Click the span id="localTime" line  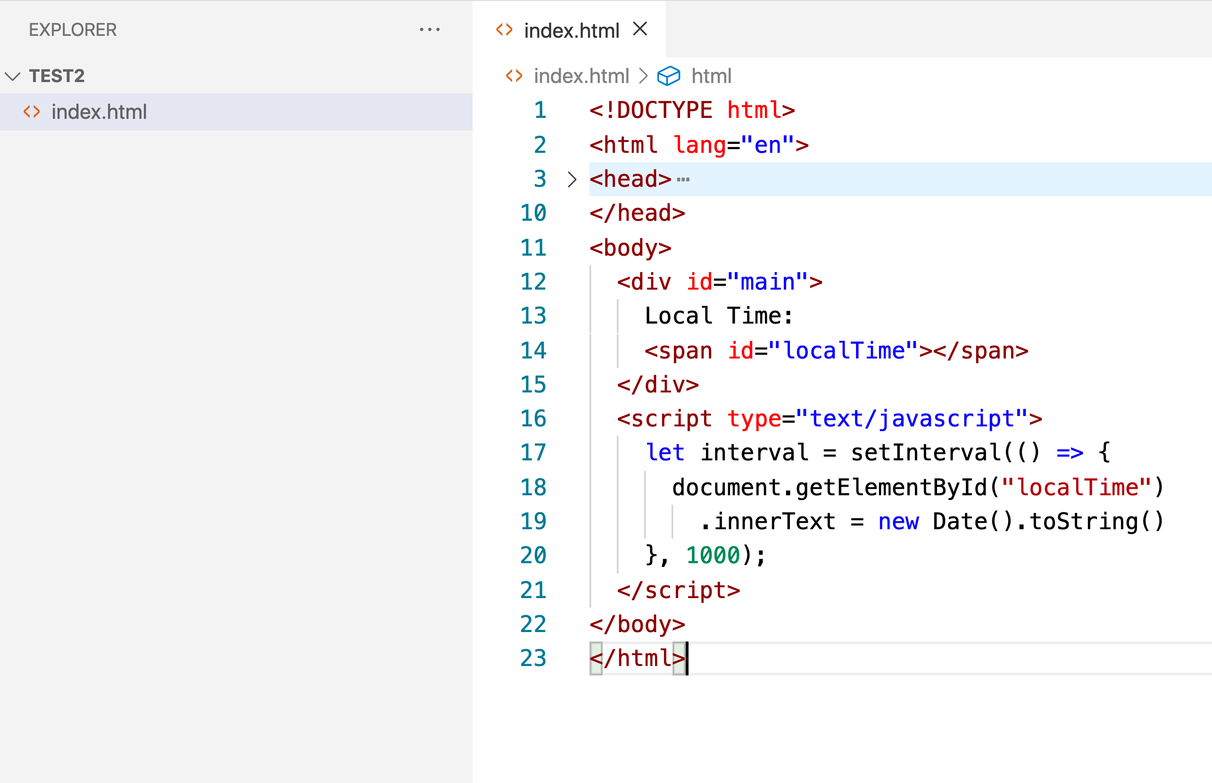pyautogui.click(x=837, y=351)
